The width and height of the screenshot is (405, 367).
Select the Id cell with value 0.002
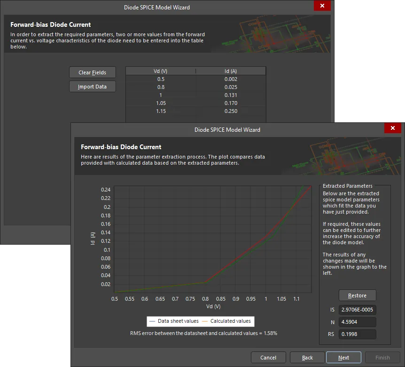pyautogui.click(x=231, y=79)
